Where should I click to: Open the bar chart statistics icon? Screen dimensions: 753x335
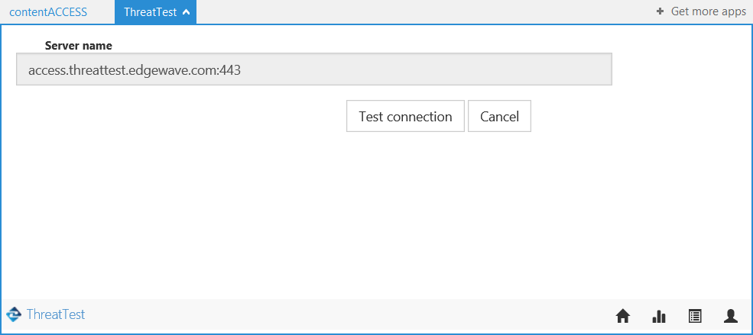(659, 316)
